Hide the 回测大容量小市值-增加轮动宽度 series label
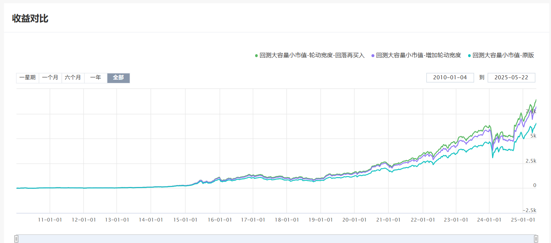The width and height of the screenshot is (551, 243). click(x=418, y=55)
